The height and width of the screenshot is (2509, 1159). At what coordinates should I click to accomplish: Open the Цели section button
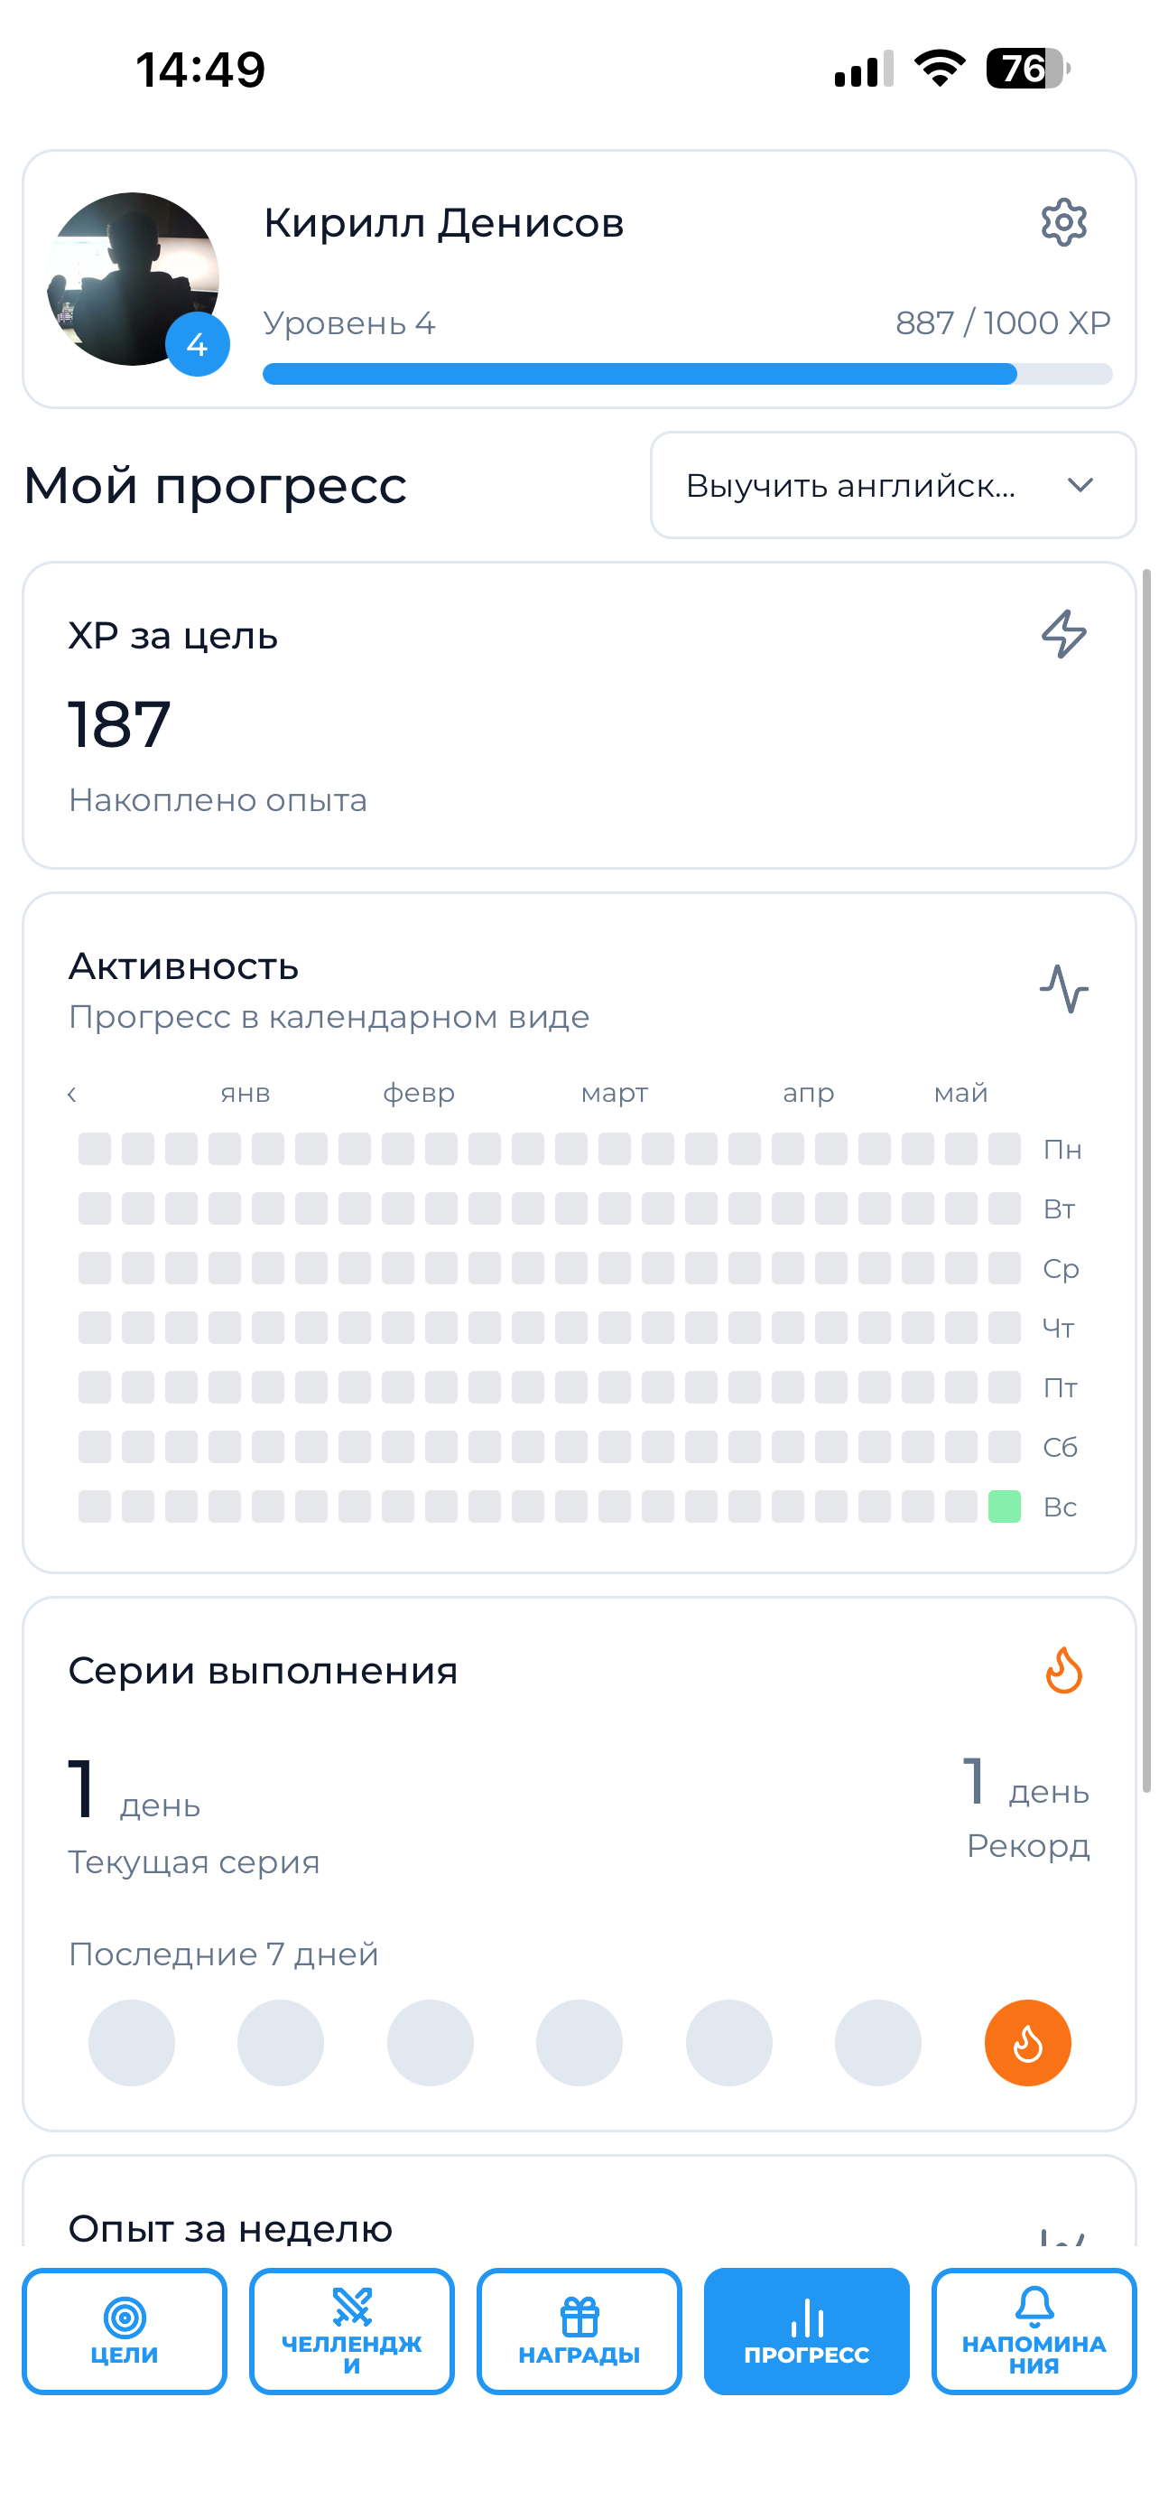pyautogui.click(x=125, y=2331)
